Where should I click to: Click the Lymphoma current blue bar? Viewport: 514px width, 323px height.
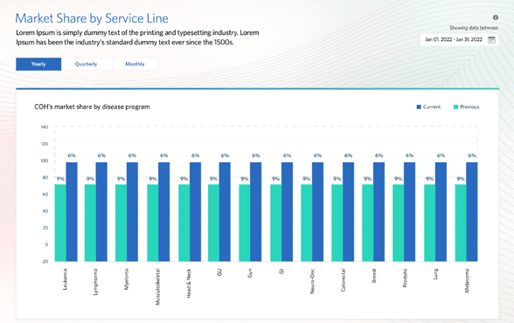[101, 212]
